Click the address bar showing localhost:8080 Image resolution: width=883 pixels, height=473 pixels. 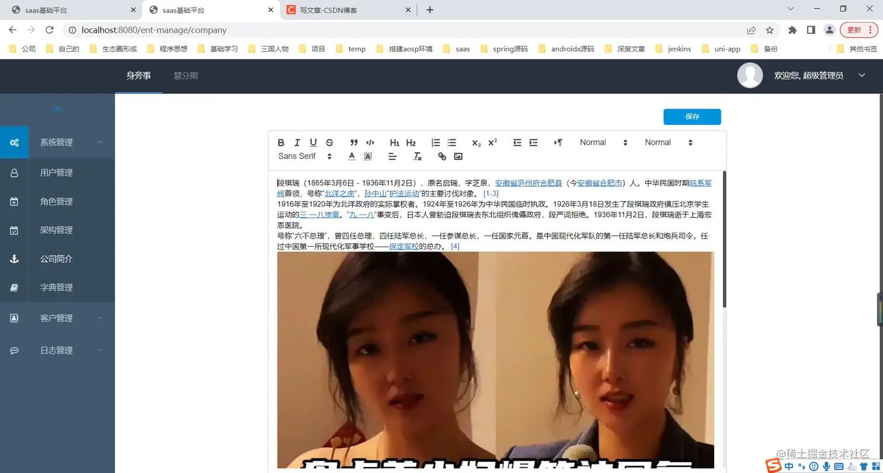(403, 30)
